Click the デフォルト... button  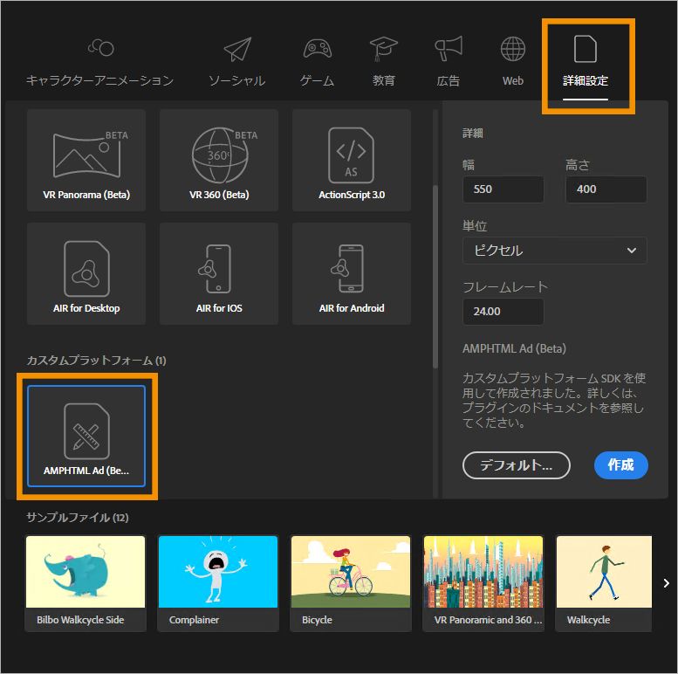pos(517,465)
